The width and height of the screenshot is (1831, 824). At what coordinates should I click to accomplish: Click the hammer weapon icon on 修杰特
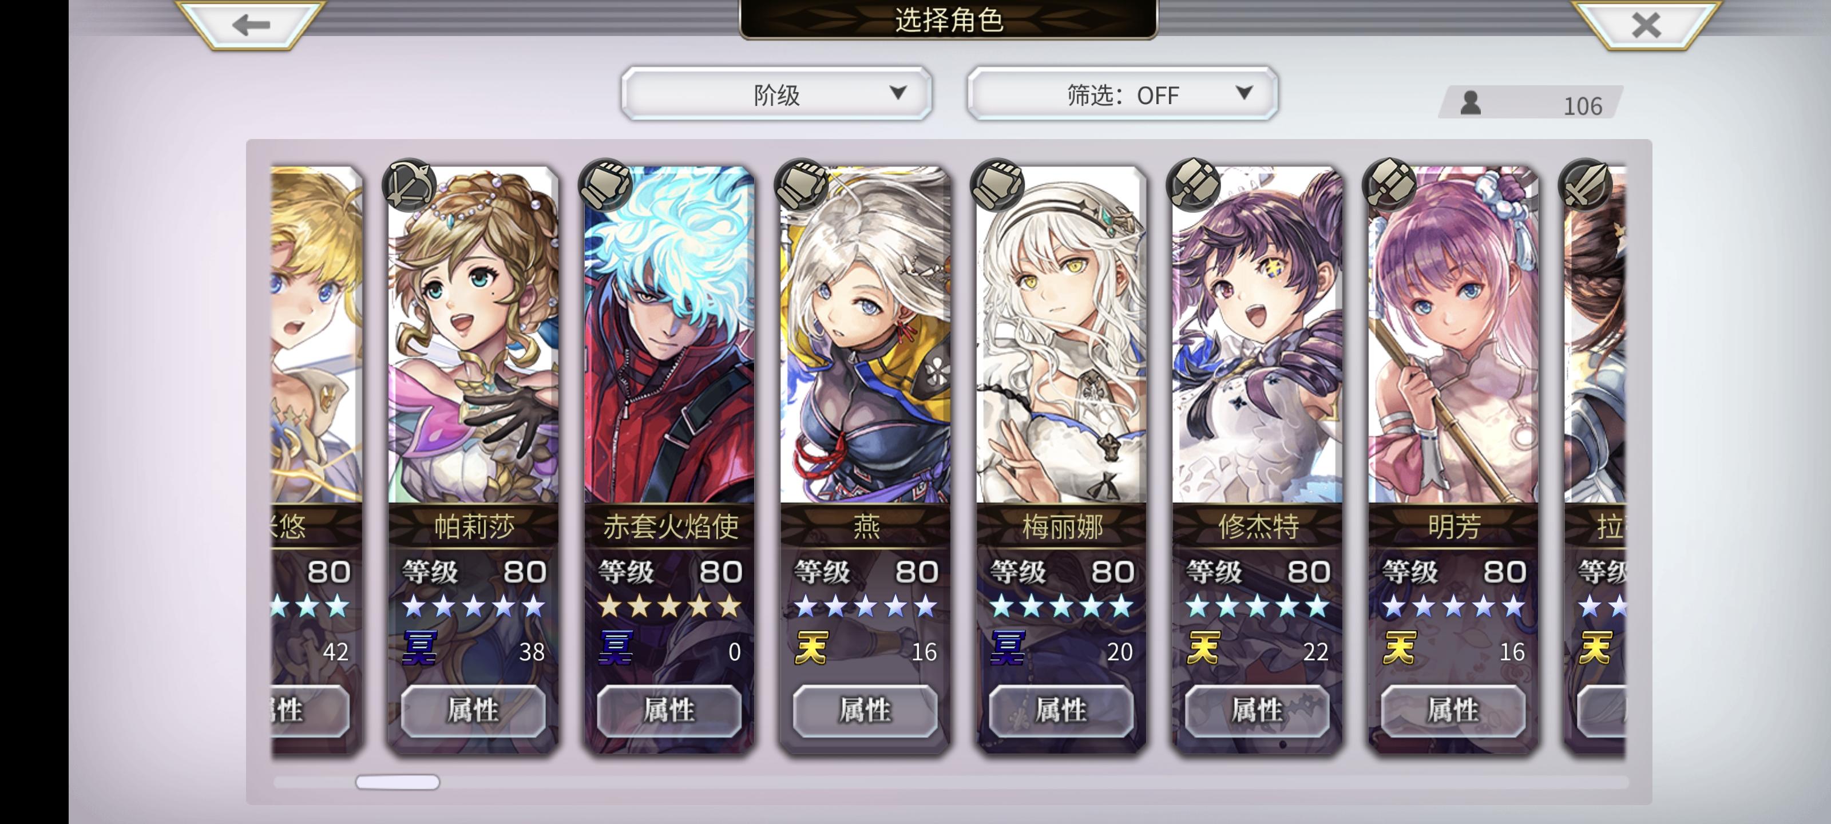coord(1194,185)
